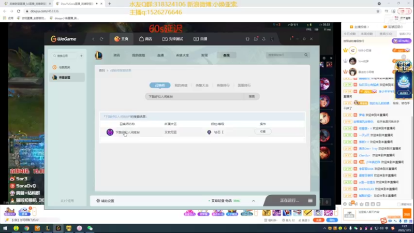Open the WeGame taskbar icon

[x=58, y=228]
